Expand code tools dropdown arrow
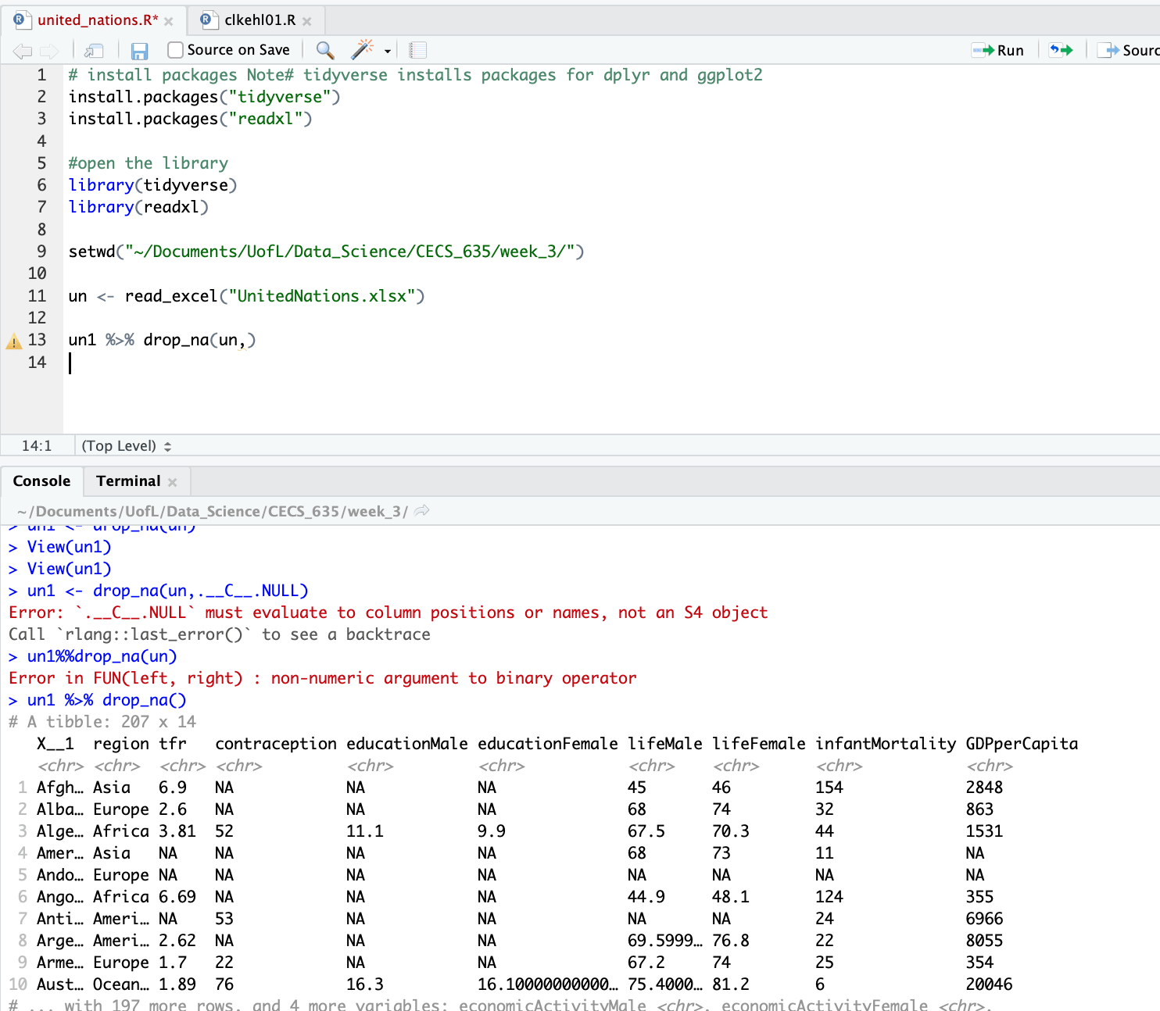Screen dimensions: 1160x1011 (x=388, y=51)
